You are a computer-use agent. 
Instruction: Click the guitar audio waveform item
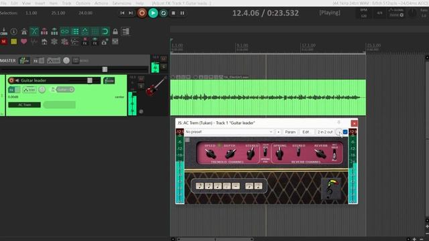click(268, 98)
